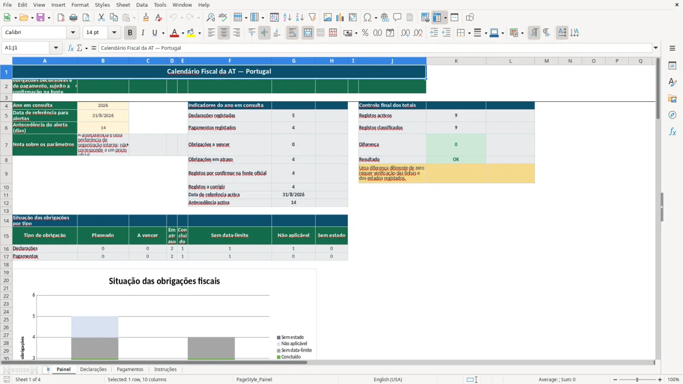
Task: Open the sidebar Navigator compass icon
Action: [x=672, y=115]
